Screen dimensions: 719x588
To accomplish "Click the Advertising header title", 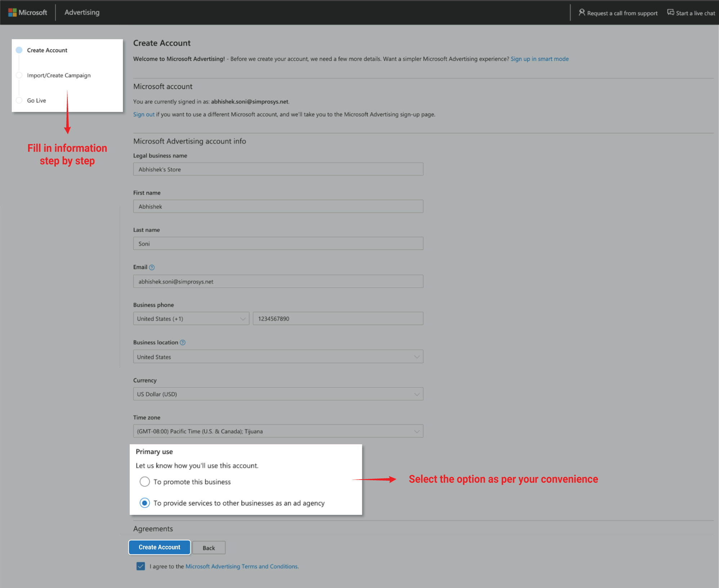I will pyautogui.click(x=82, y=12).
